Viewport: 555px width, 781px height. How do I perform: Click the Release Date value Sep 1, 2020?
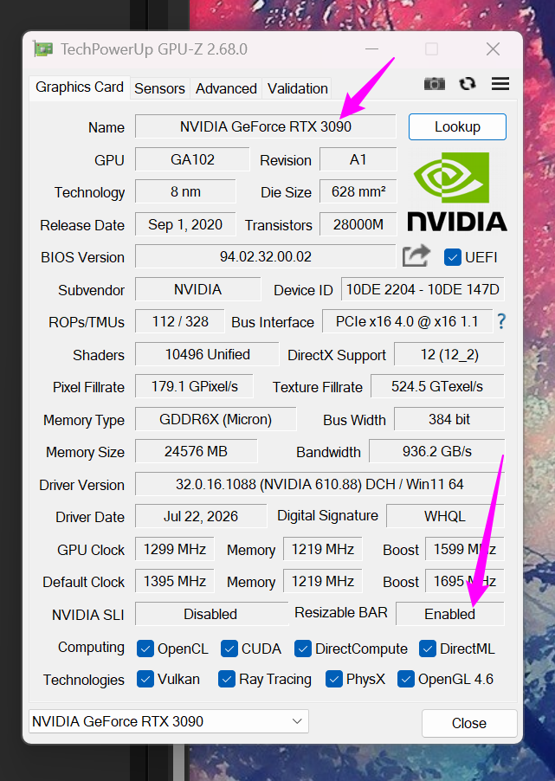(185, 224)
